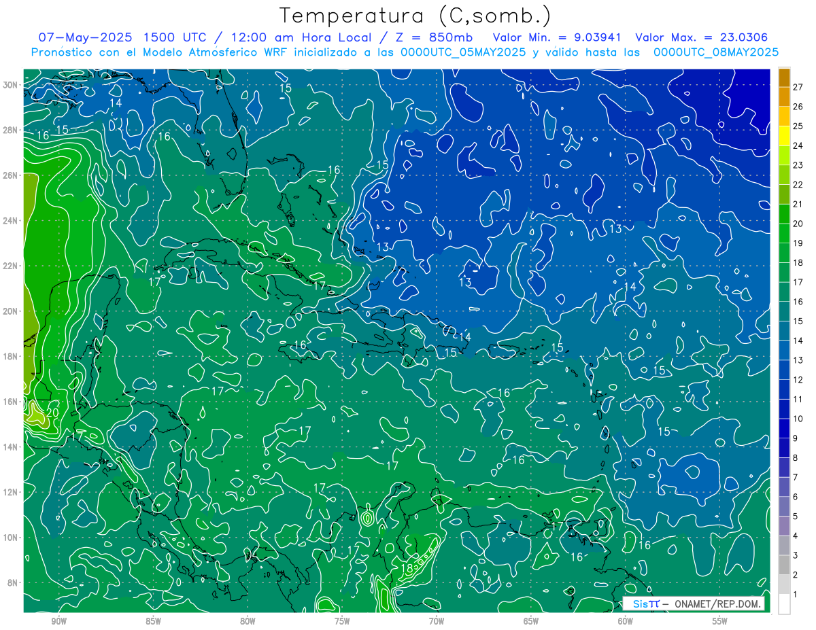Pick the white swatch at the legend bottom
The height and width of the screenshot is (630, 816).
coord(784,604)
